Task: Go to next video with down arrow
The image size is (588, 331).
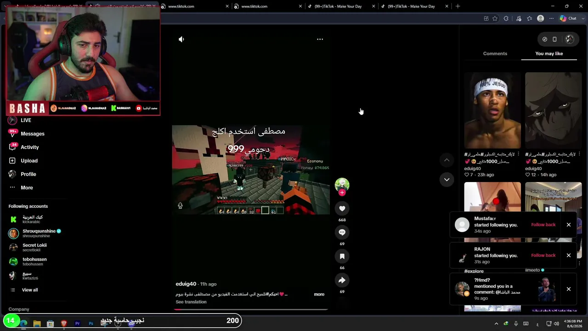Action: tap(447, 179)
